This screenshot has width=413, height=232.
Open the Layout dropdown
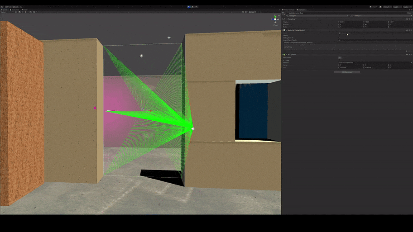pyautogui.click(x=407, y=7)
